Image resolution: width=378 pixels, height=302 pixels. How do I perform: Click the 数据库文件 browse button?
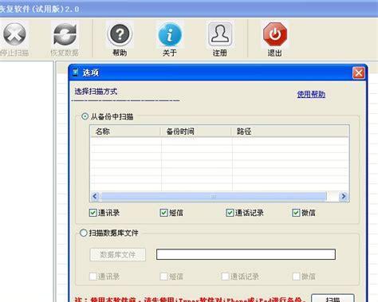pyautogui.click(x=118, y=255)
